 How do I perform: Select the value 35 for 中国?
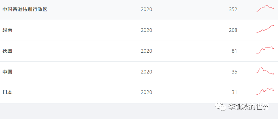coord(234,72)
